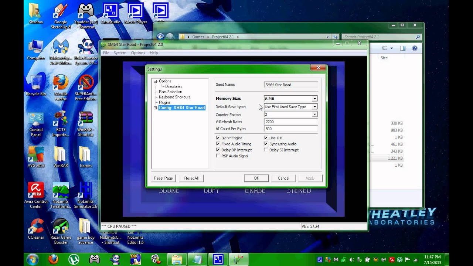Open game boy advance folder icon
473x266 pixels.
coord(86,231)
